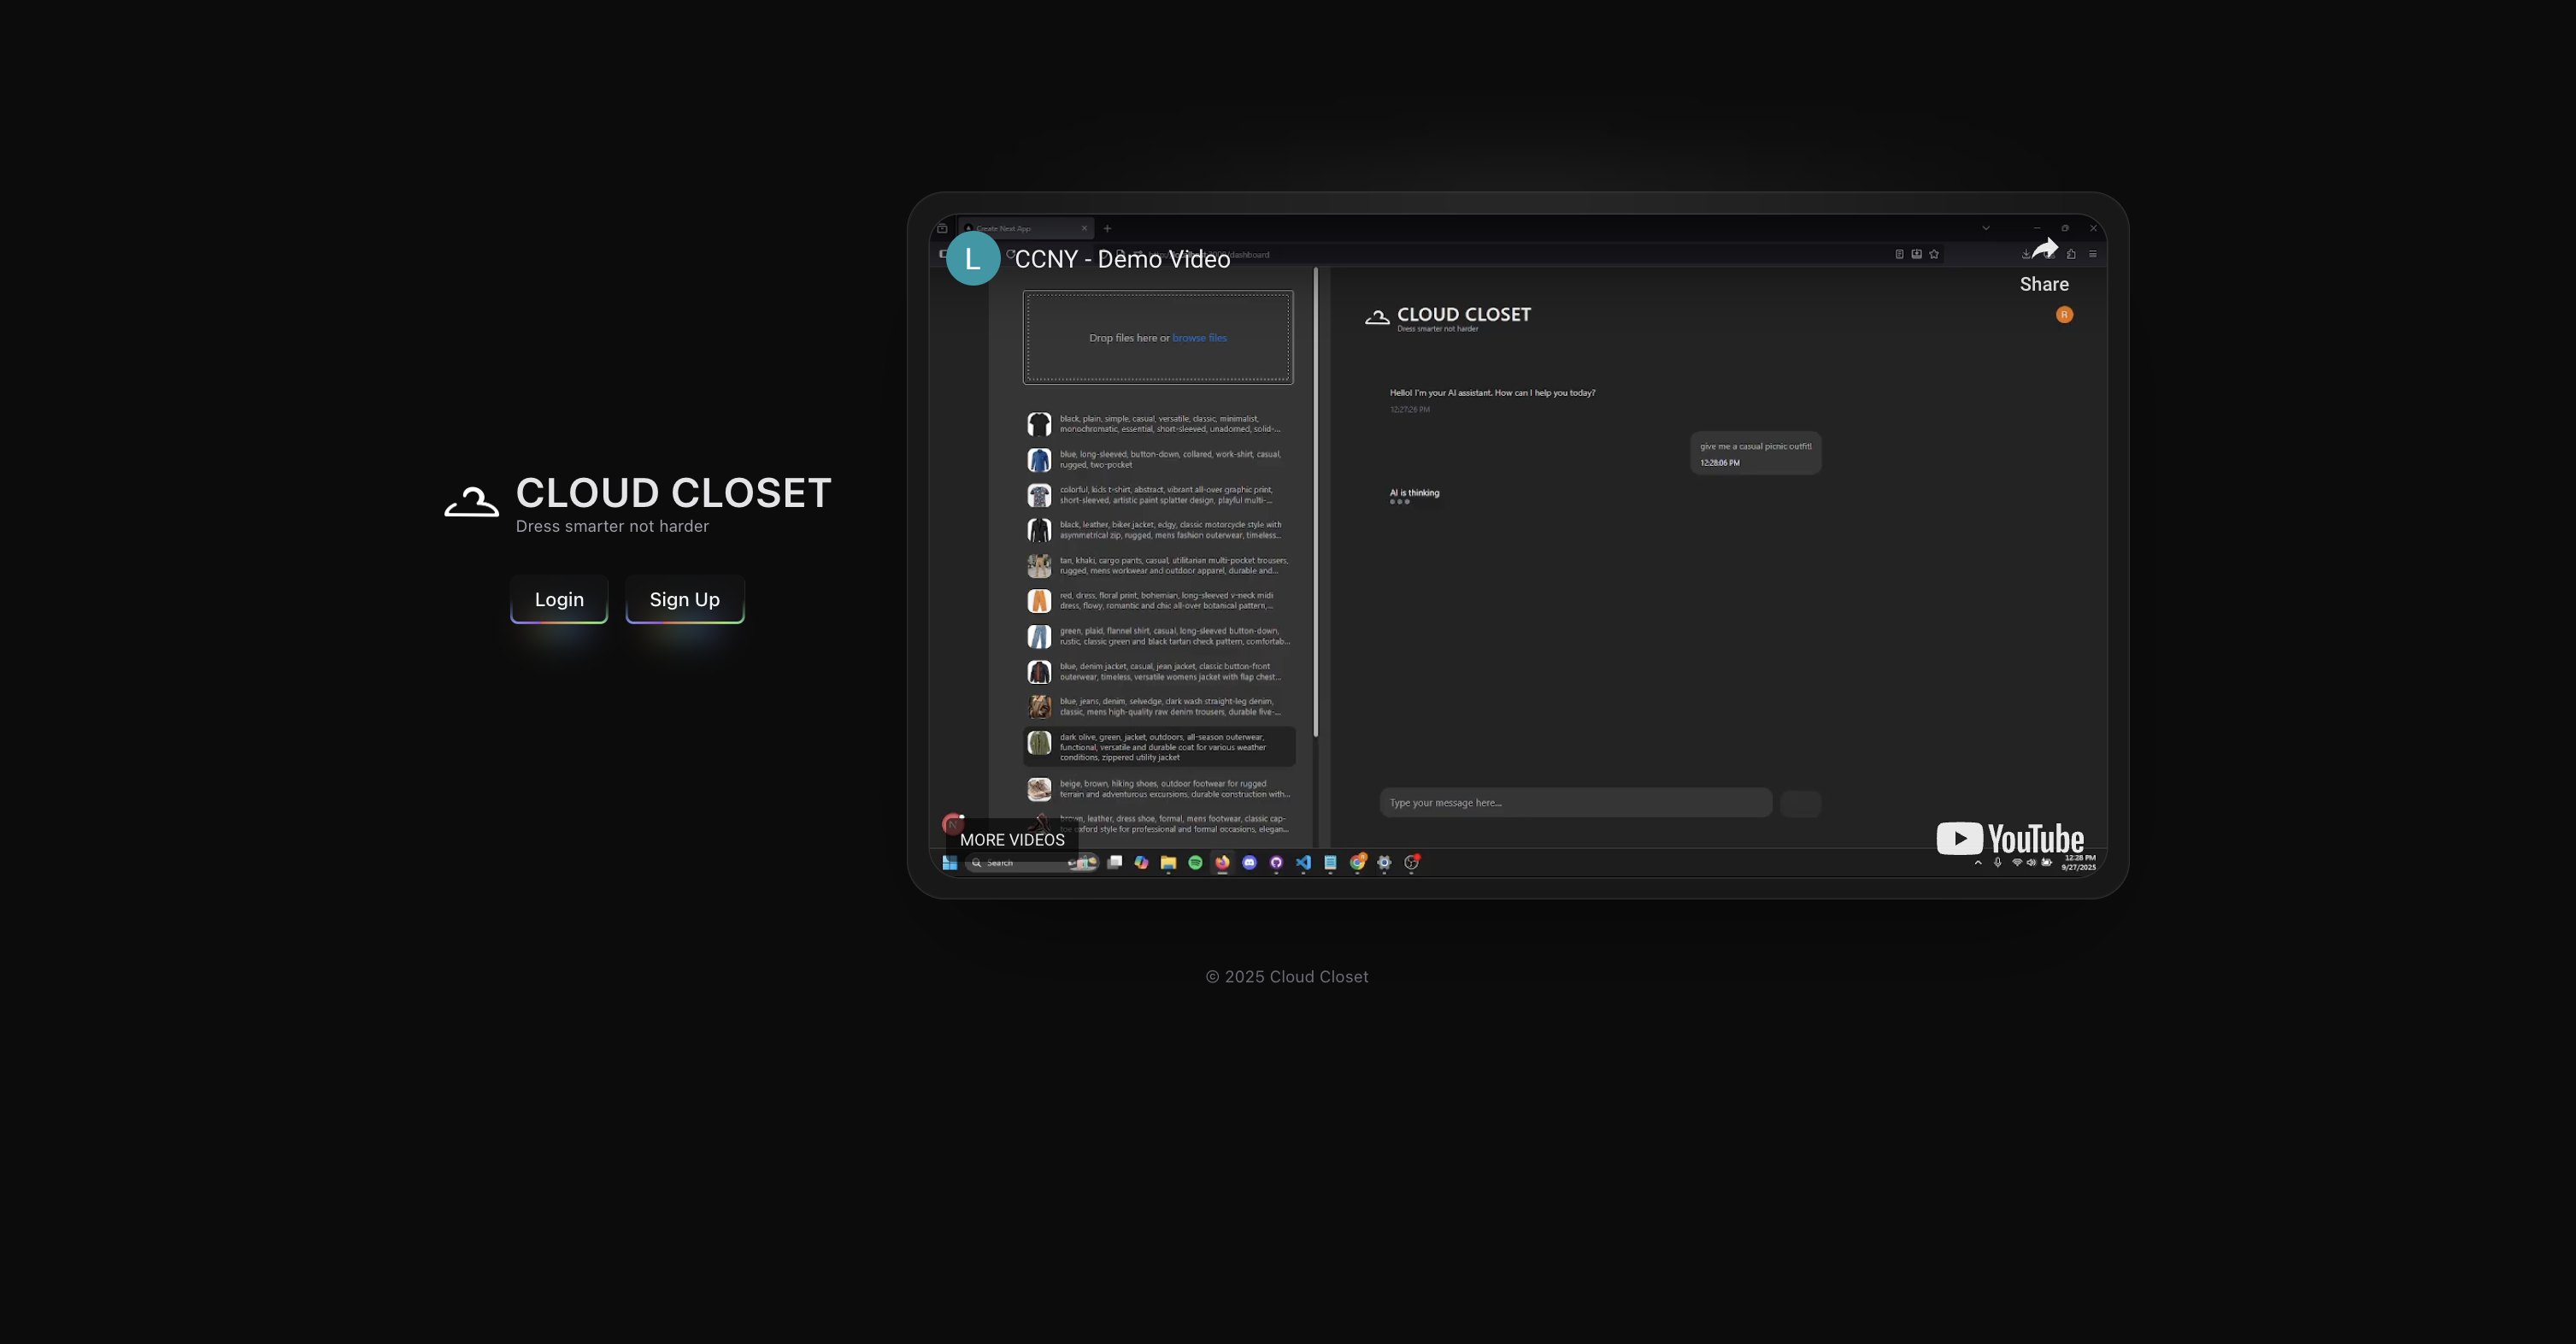Click the 'browse files' link in drop zone

pyautogui.click(x=1199, y=338)
